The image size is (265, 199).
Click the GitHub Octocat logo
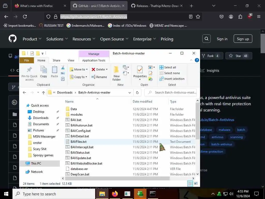click(13, 39)
